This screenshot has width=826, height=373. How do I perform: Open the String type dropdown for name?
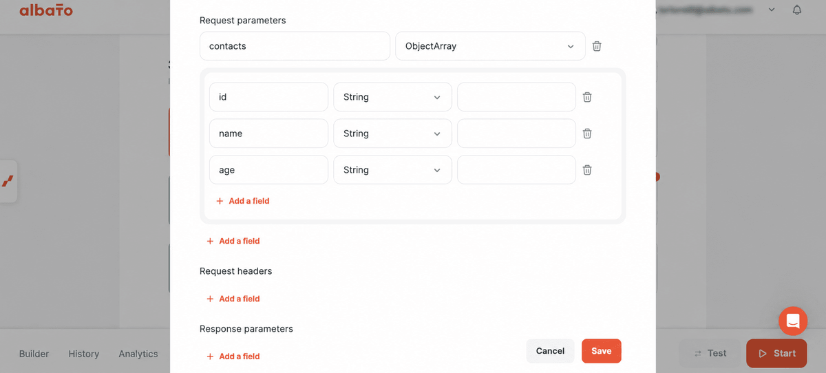tap(392, 134)
